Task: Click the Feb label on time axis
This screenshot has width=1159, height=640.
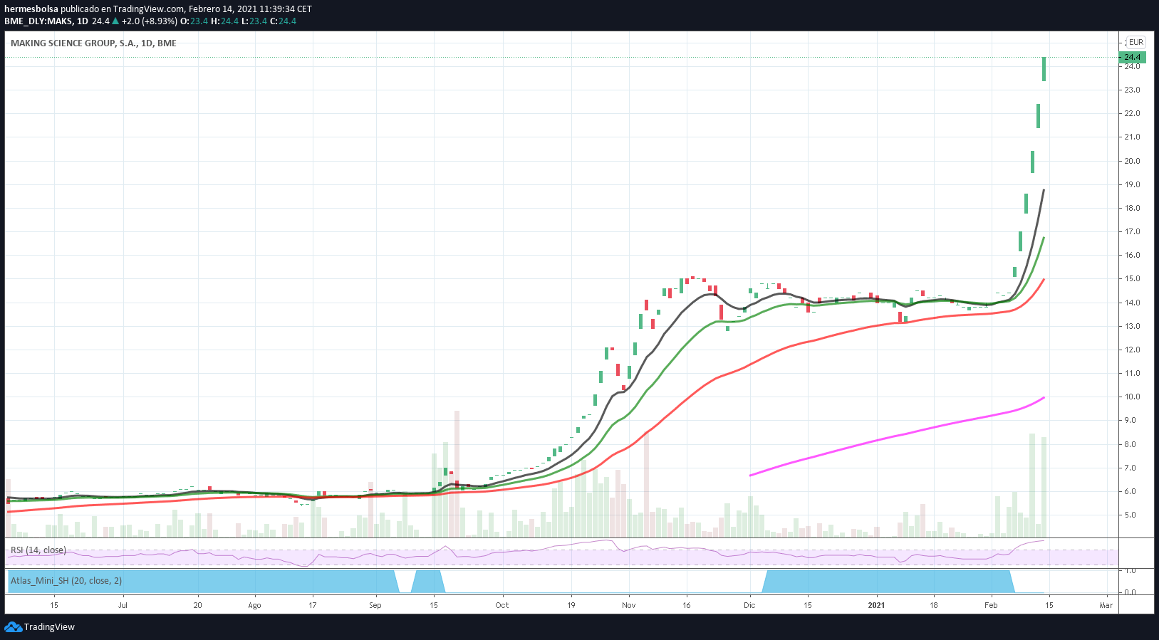Action: pyautogui.click(x=991, y=605)
